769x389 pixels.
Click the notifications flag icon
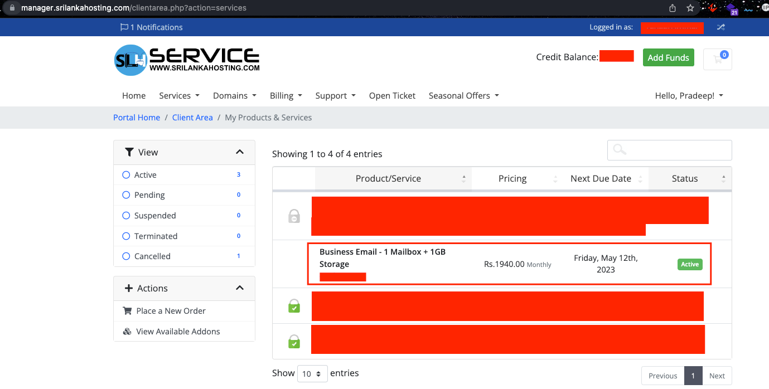[x=123, y=27]
